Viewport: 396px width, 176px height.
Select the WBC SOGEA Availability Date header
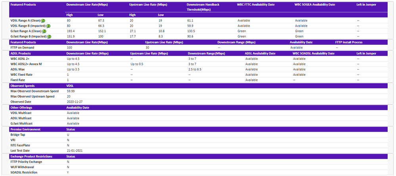pos(315,5)
